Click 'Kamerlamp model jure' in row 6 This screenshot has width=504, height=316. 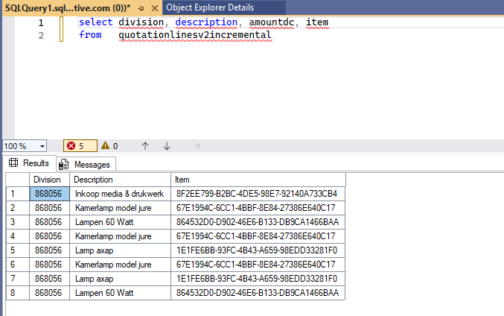click(x=120, y=265)
